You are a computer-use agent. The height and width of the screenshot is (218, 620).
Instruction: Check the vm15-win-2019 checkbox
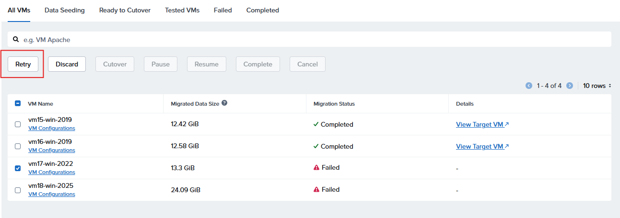coord(18,124)
